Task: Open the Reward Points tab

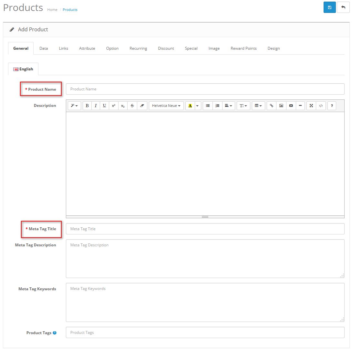Action: point(243,48)
